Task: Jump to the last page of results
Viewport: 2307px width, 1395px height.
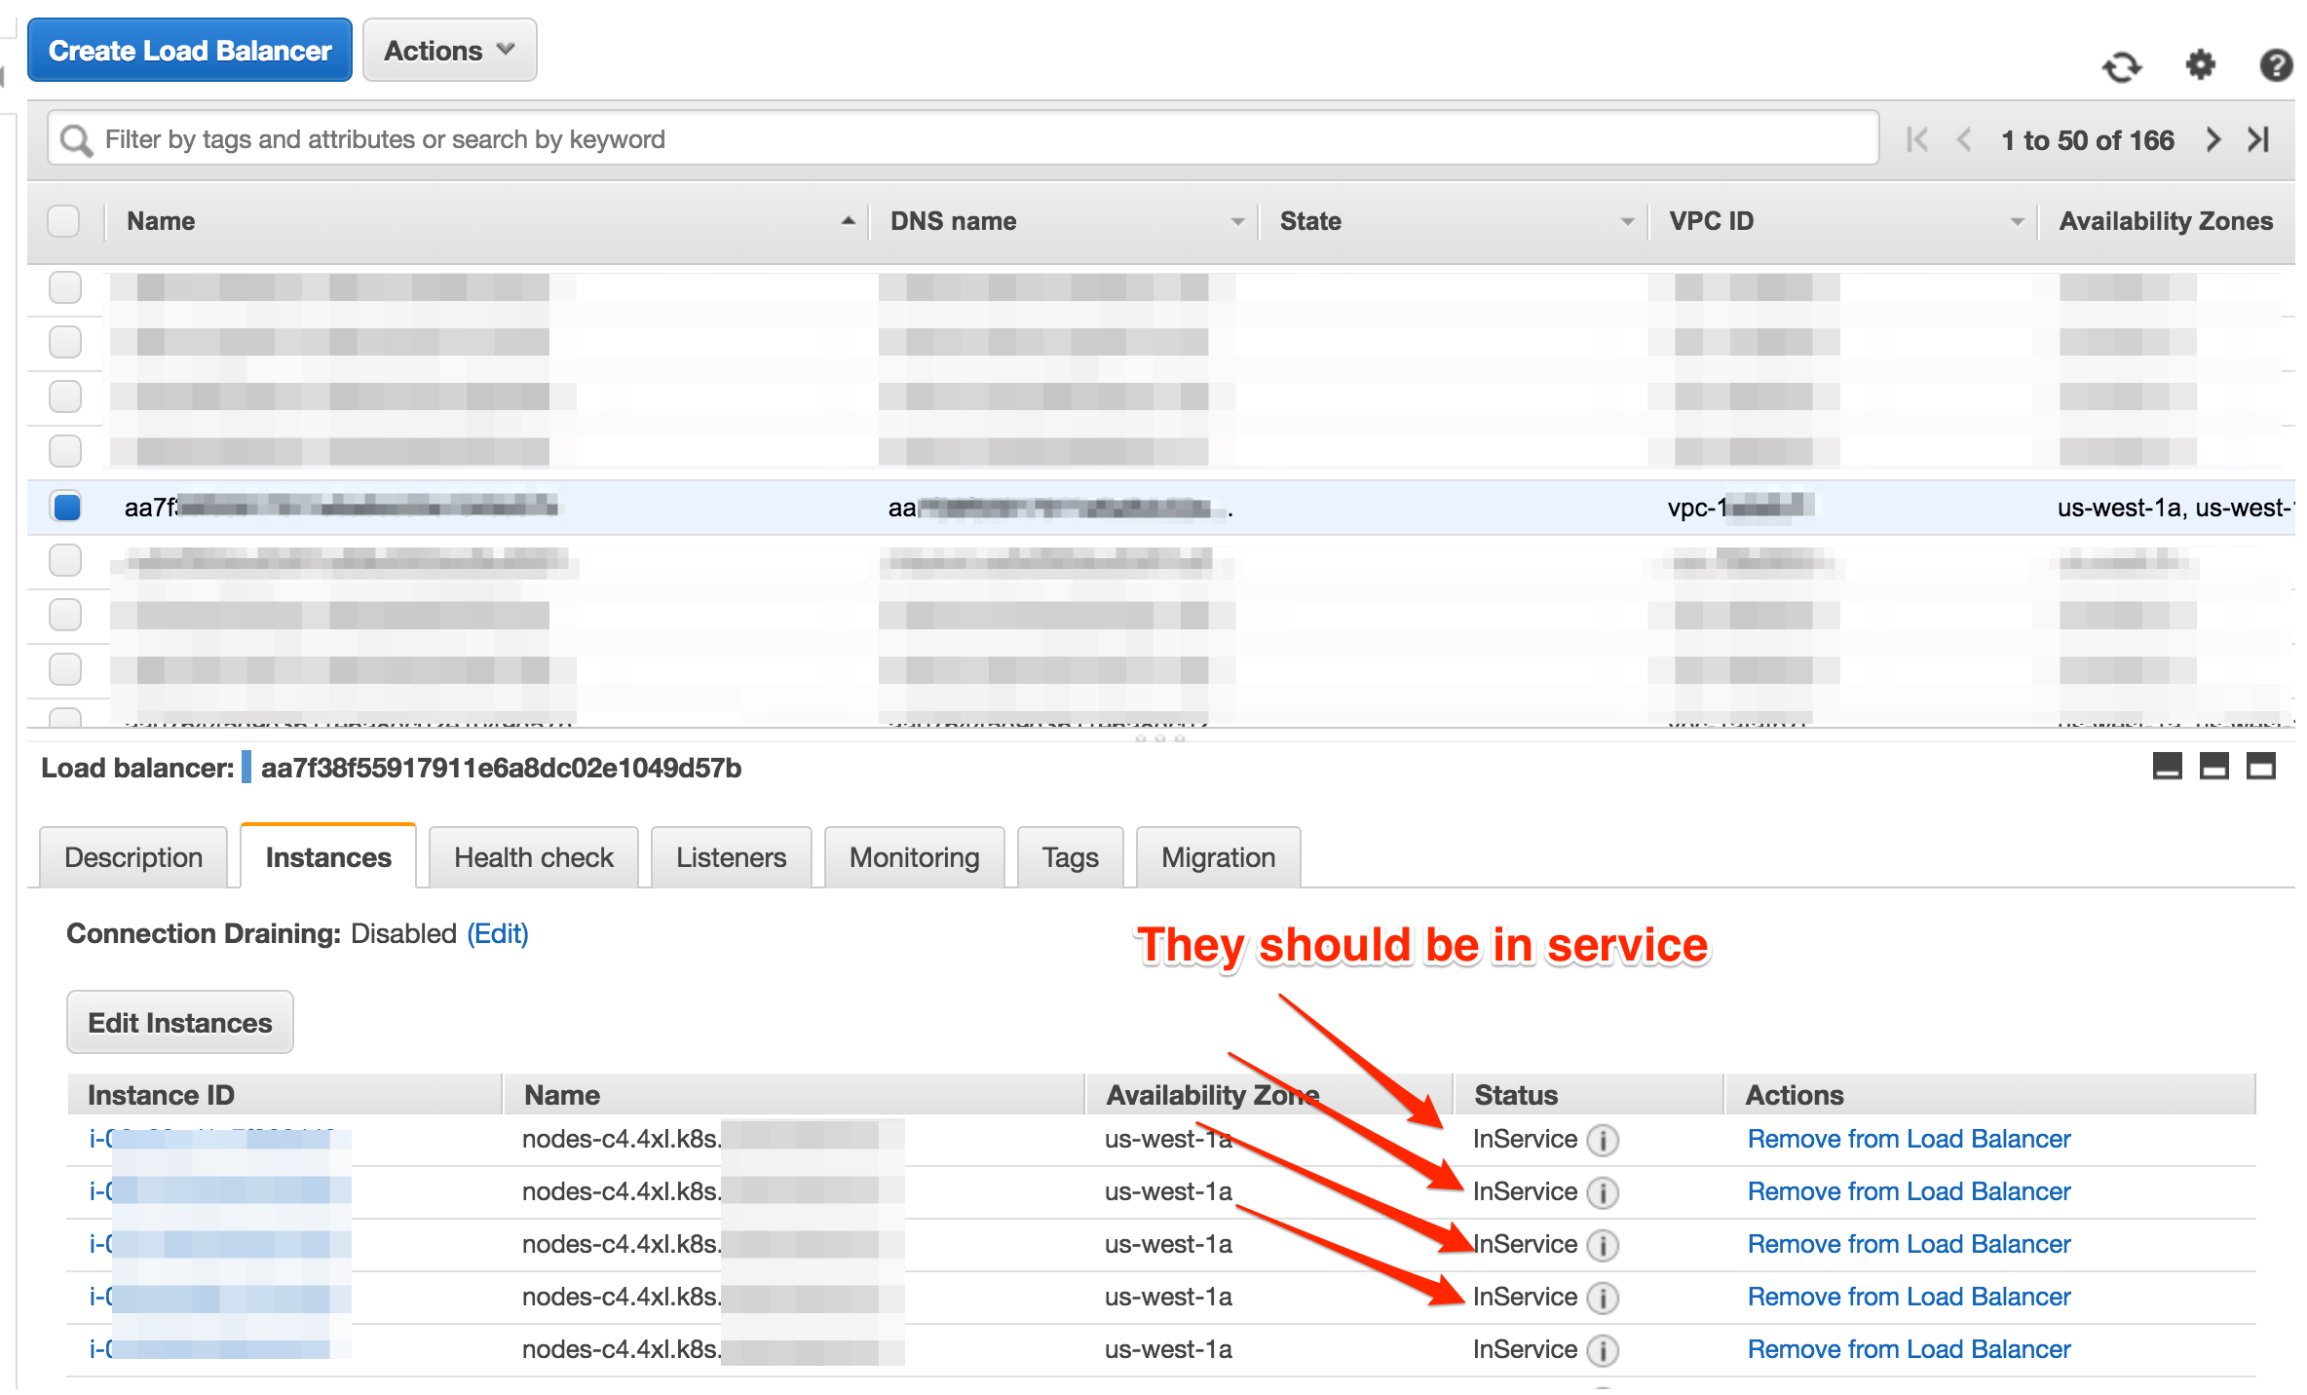Action: click(2259, 140)
